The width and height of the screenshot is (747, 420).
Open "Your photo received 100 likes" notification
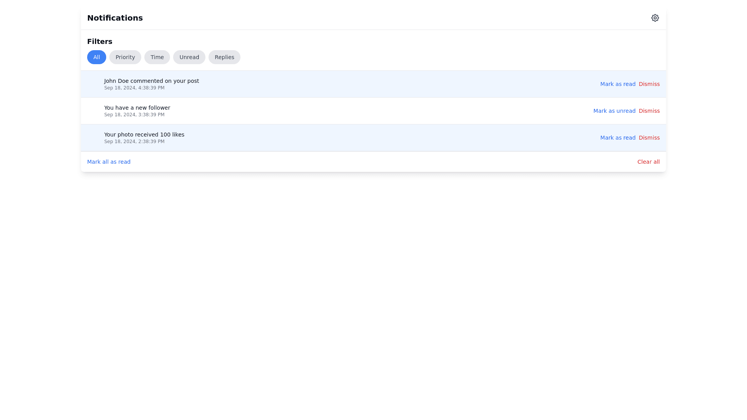[x=144, y=135]
